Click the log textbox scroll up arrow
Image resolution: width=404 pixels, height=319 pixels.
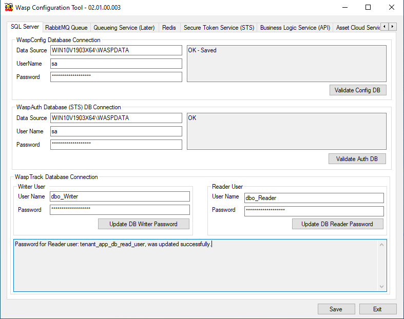(381, 245)
